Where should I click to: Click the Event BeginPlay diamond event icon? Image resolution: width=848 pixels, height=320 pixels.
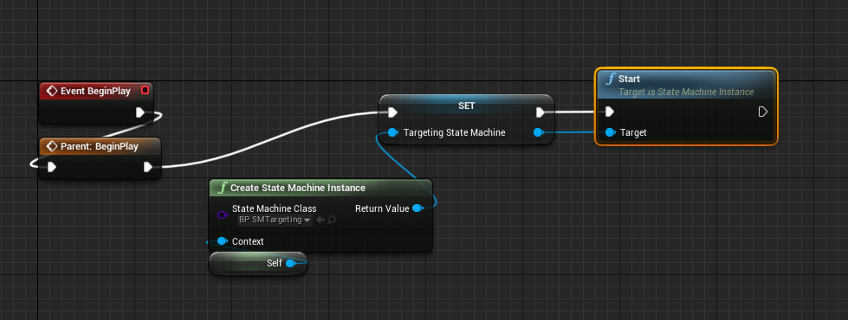click(52, 91)
